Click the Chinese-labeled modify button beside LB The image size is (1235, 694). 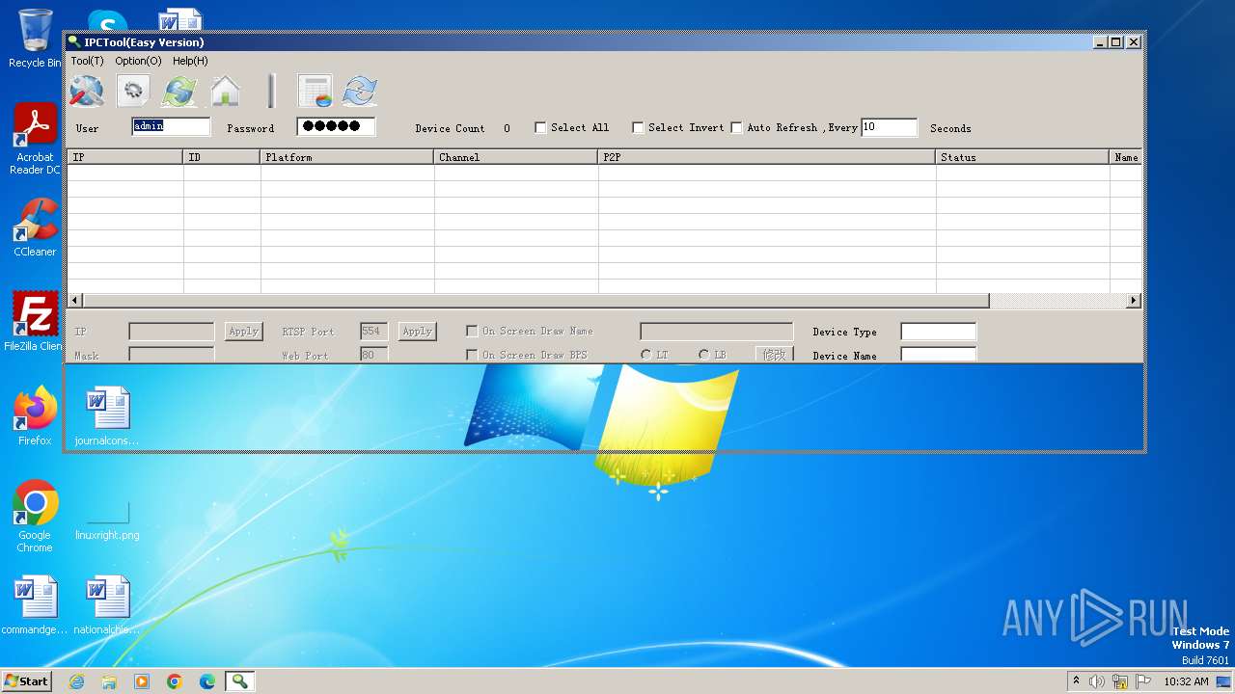coord(775,354)
